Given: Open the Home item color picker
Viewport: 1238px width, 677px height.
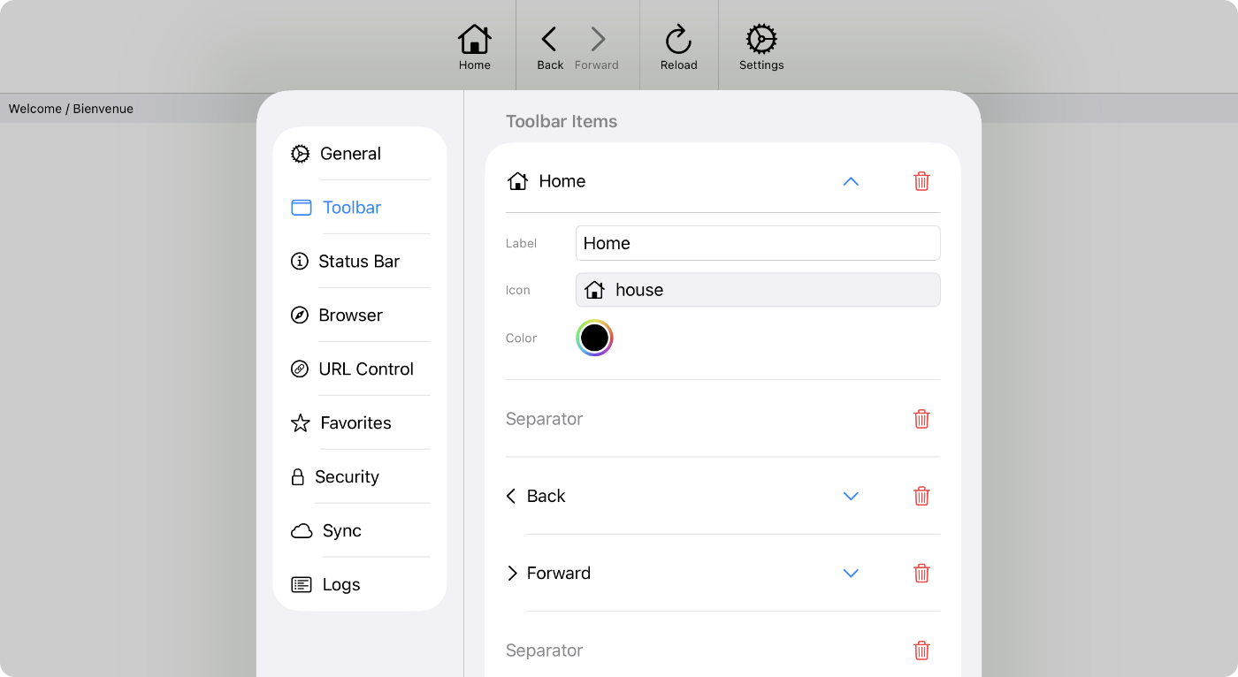Looking at the screenshot, I should coord(594,338).
